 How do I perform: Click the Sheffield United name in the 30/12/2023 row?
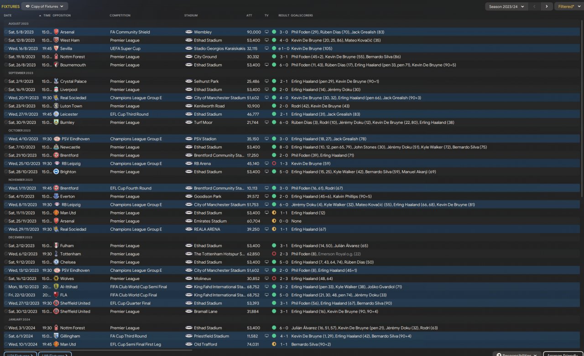point(75,311)
